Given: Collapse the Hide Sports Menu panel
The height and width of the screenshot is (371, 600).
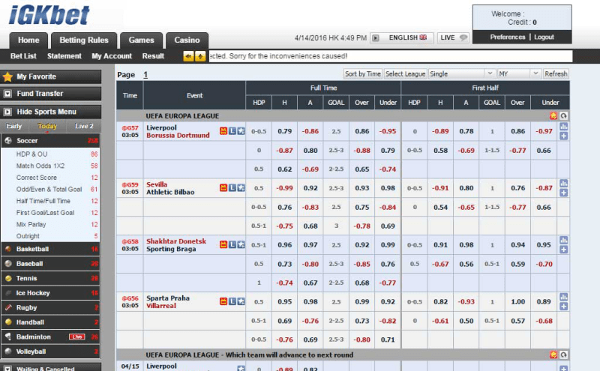Looking at the screenshot, I should 51,112.
